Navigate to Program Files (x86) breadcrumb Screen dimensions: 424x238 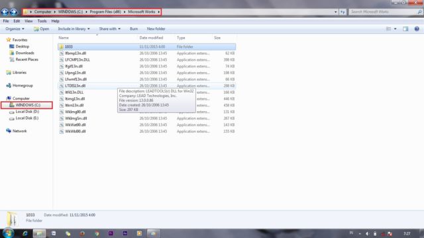coord(105,12)
